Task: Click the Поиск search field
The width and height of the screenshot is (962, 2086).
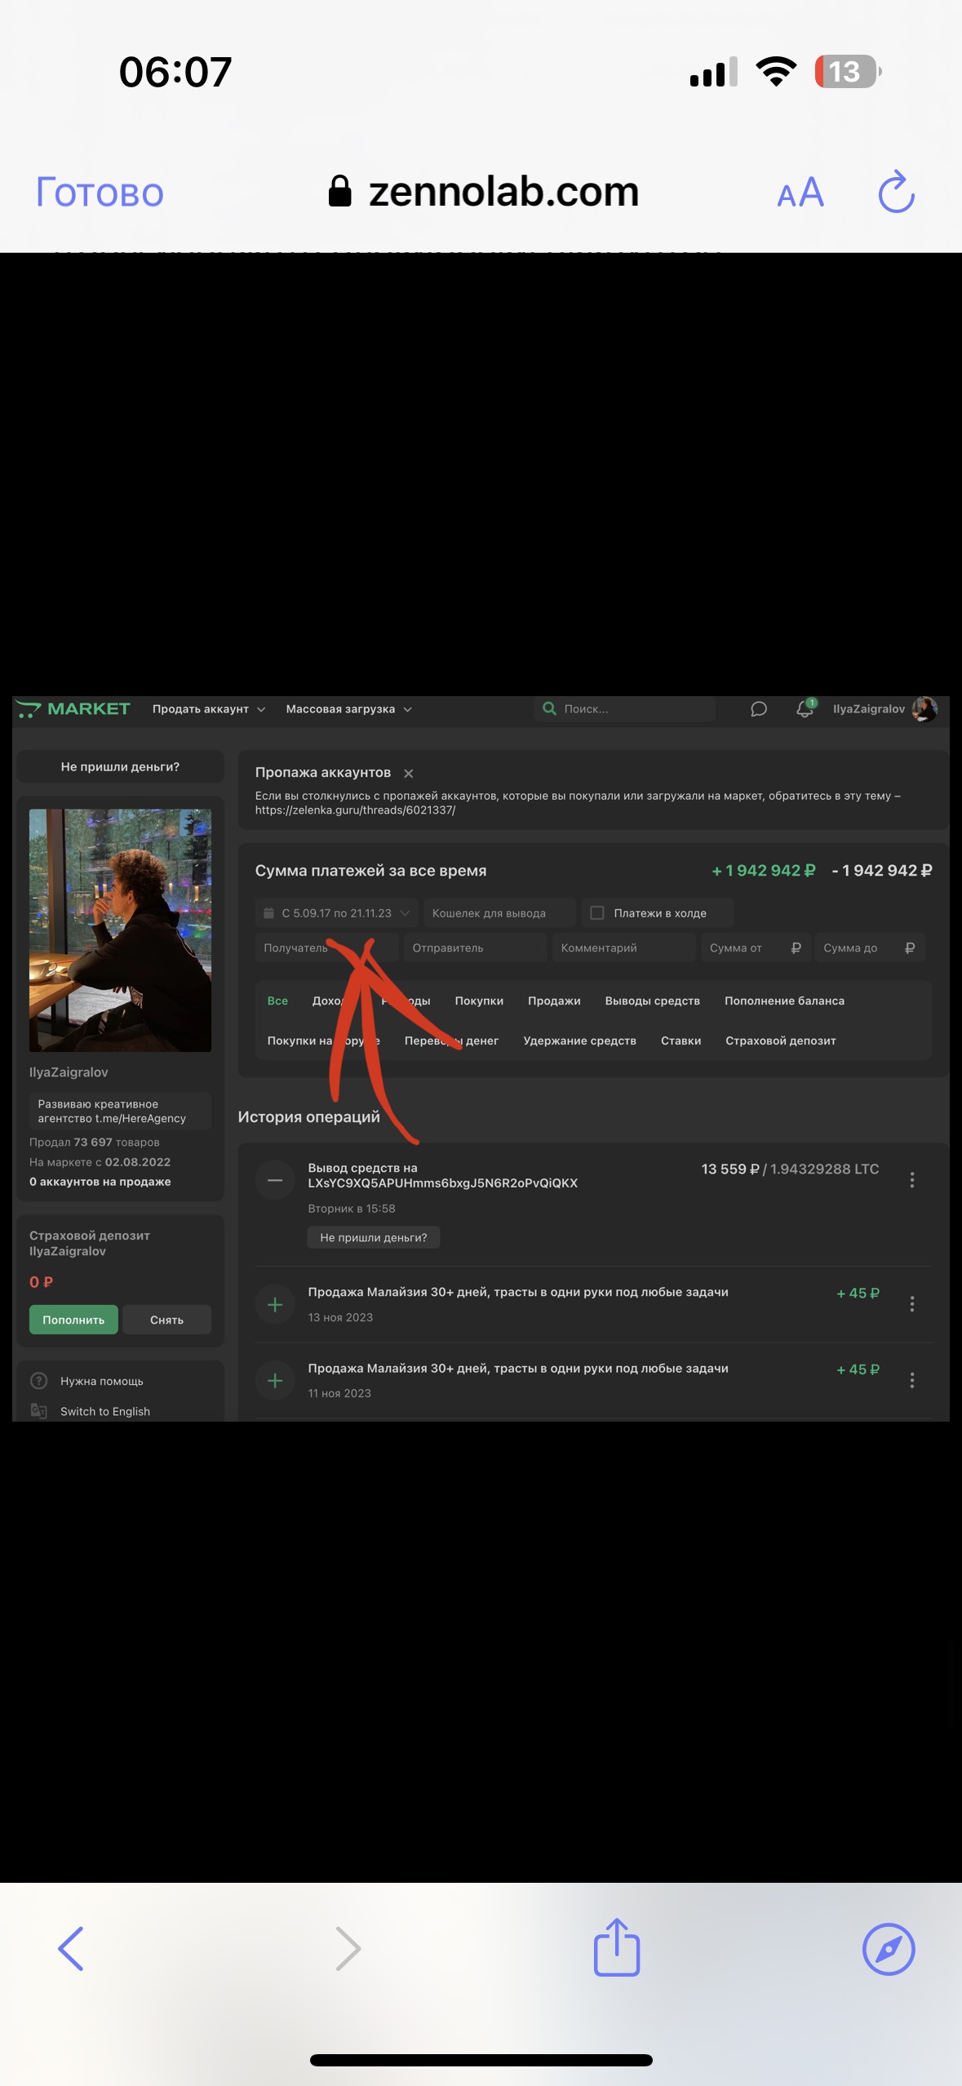Action: [625, 709]
